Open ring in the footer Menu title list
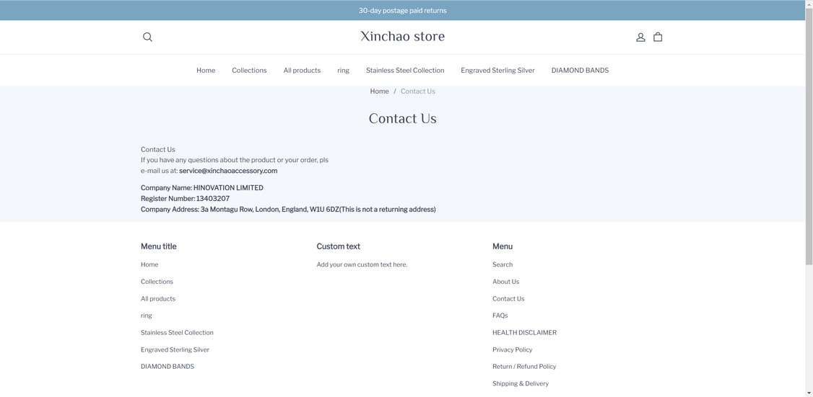 [x=147, y=316]
